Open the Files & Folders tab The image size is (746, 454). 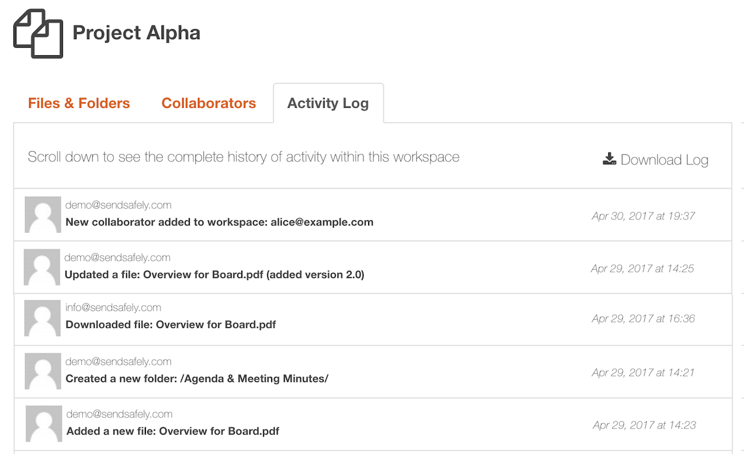pyautogui.click(x=79, y=103)
